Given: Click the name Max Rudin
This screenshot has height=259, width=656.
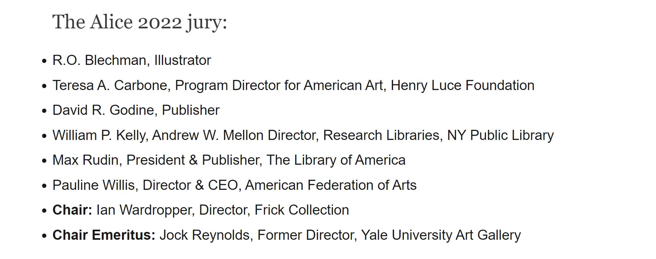Looking at the screenshot, I should point(85,160).
